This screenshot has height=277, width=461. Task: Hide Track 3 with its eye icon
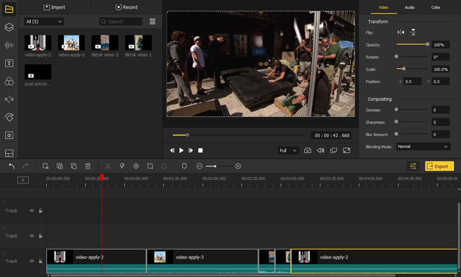point(32,210)
